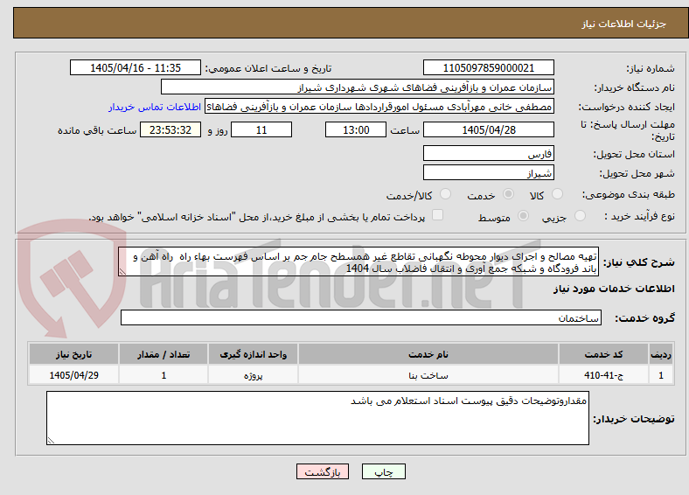
Task: Click the تعداد / مقدار column header
Action: (164, 354)
